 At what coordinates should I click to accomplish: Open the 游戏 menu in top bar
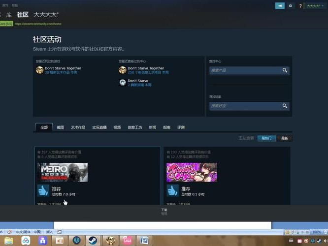click(5, 5)
